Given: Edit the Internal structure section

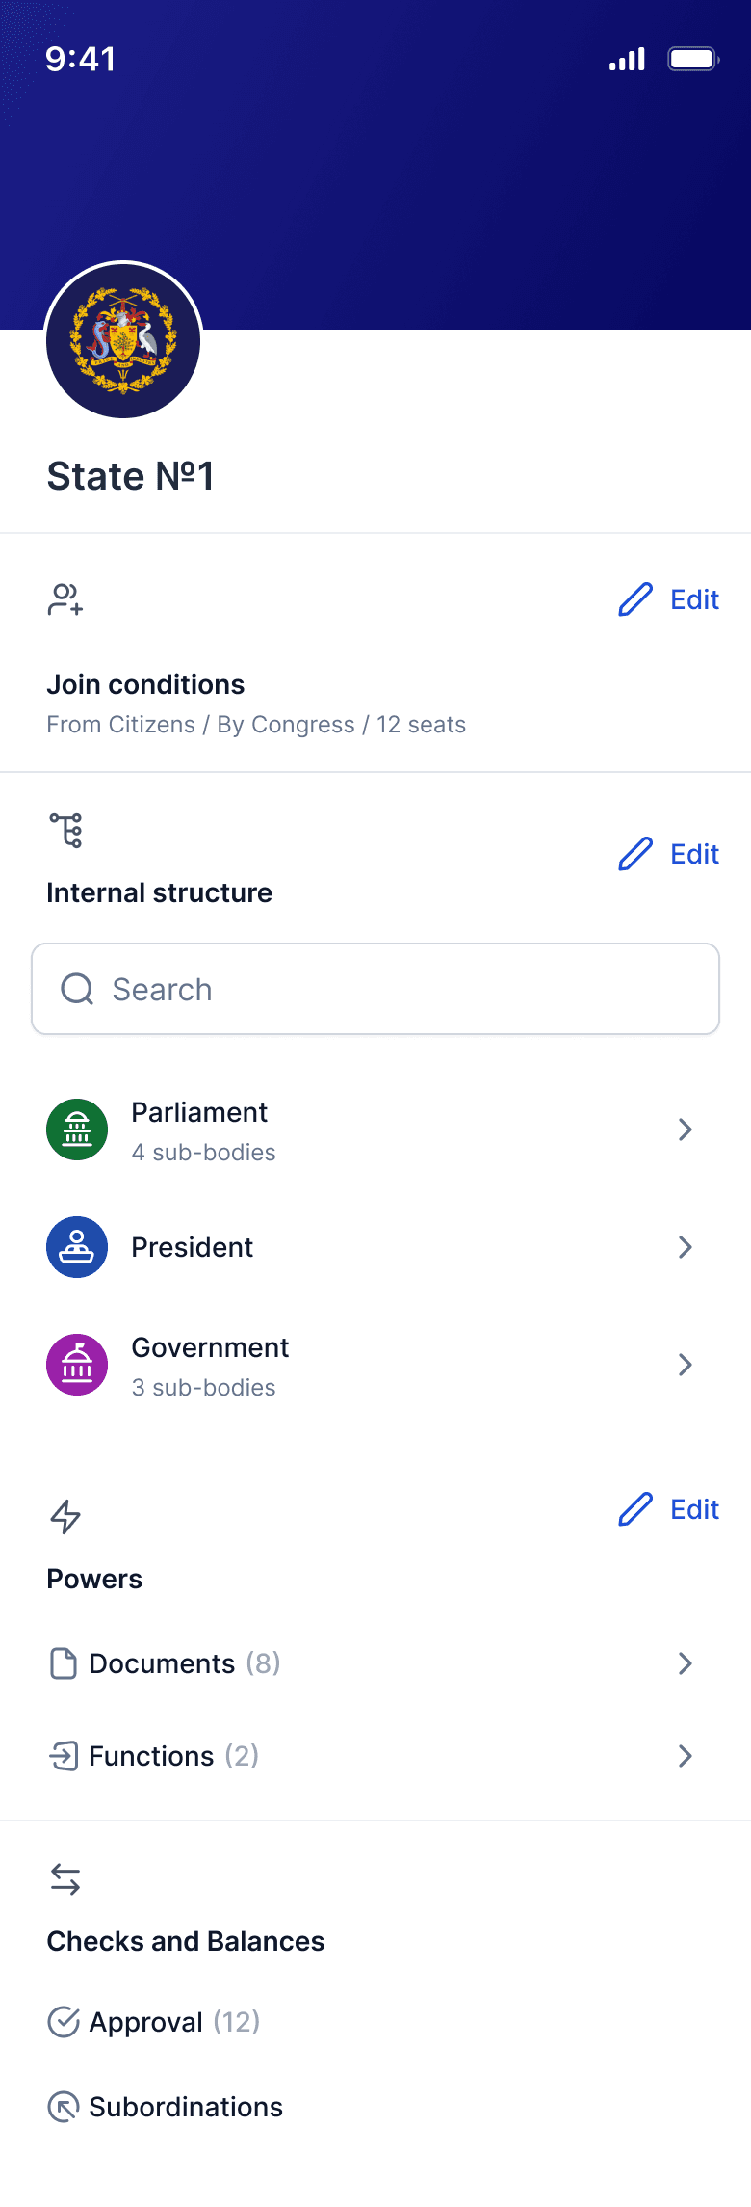Looking at the screenshot, I should pyautogui.click(x=668, y=854).
